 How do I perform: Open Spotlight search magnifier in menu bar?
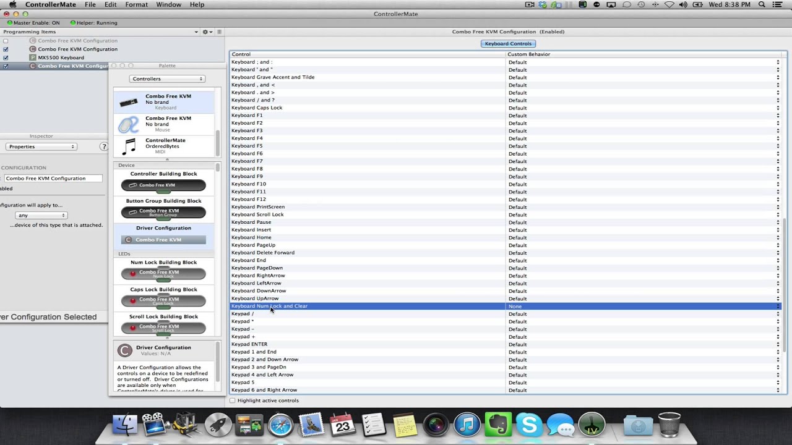762,4
